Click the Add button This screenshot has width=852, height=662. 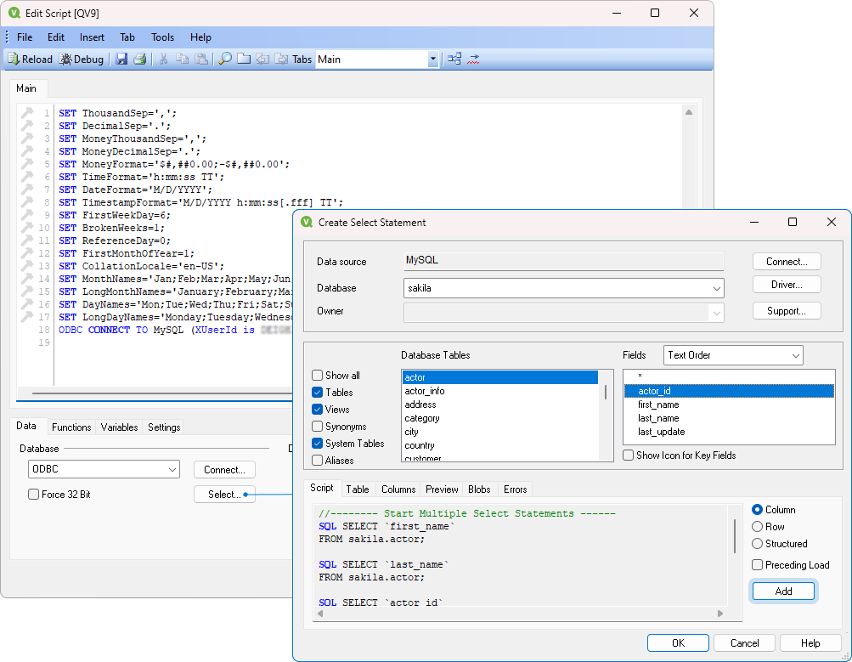pyautogui.click(x=782, y=591)
